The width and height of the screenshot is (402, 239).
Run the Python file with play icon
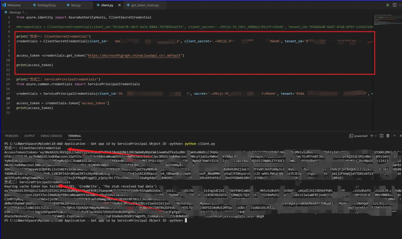click(x=388, y=5)
